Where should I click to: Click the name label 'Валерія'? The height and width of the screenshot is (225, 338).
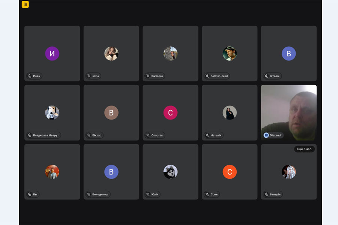point(275,194)
